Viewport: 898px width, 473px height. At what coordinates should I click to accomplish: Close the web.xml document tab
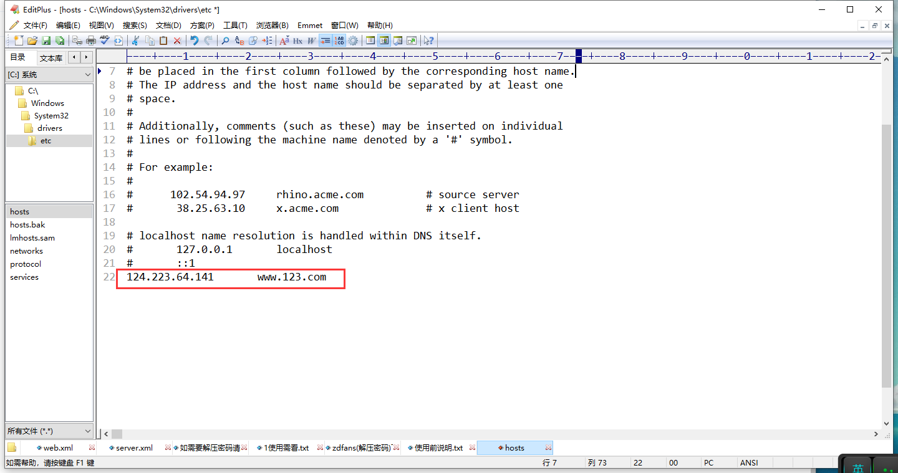[x=92, y=448]
